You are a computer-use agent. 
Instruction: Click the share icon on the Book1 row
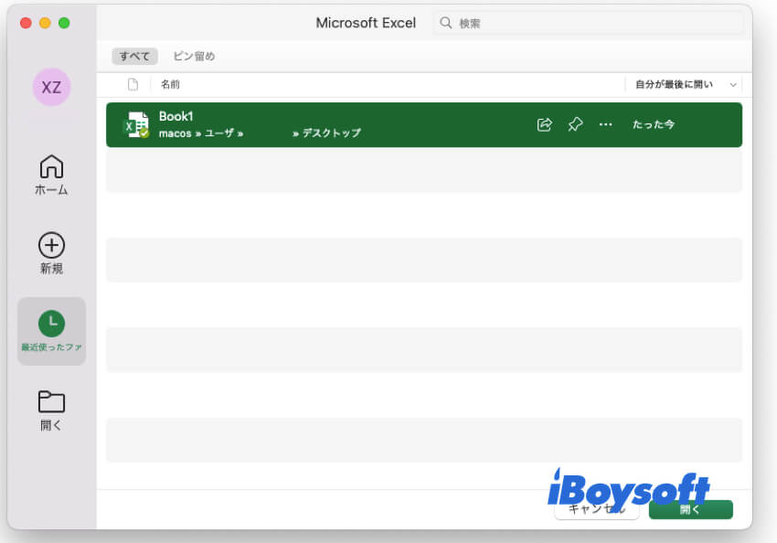click(x=544, y=123)
